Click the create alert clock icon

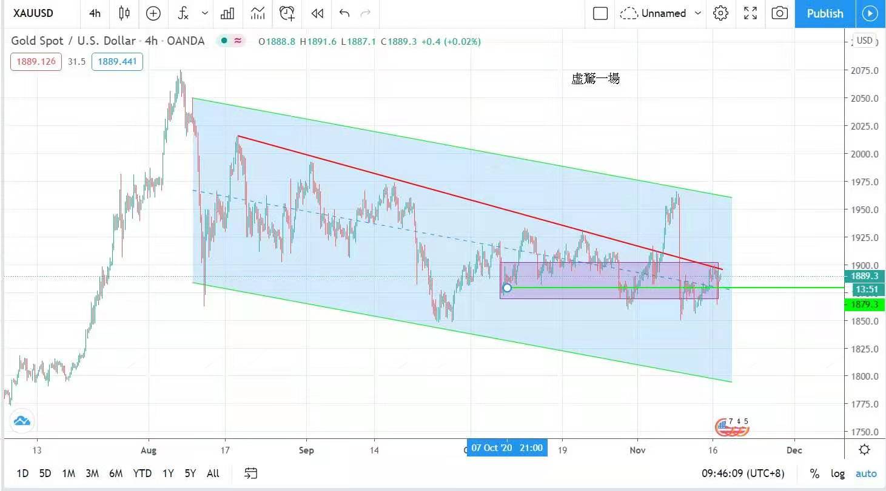(x=287, y=13)
